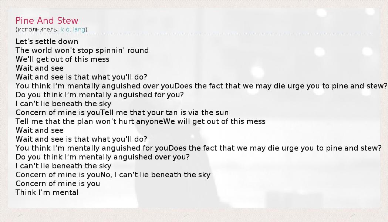
Task: Click the "исполнитель" label text
Action: coord(38,29)
